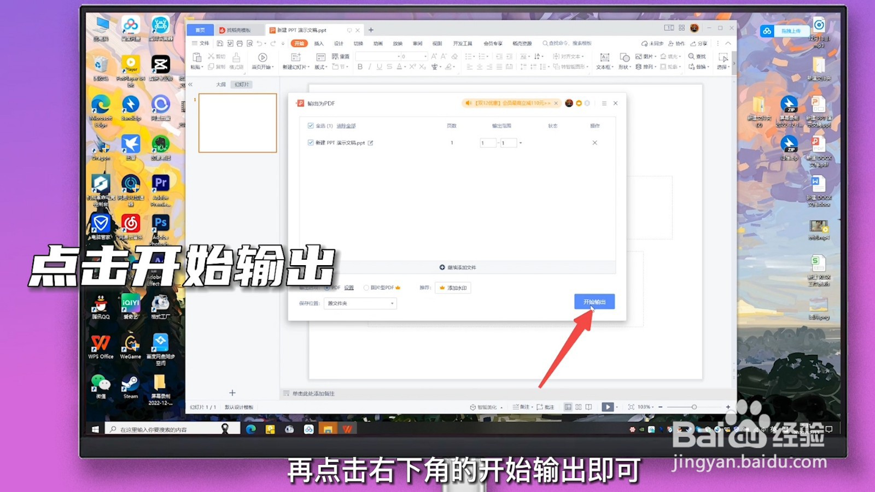Toggle Strikethrough formatting
The width and height of the screenshot is (875, 492).
pos(389,67)
